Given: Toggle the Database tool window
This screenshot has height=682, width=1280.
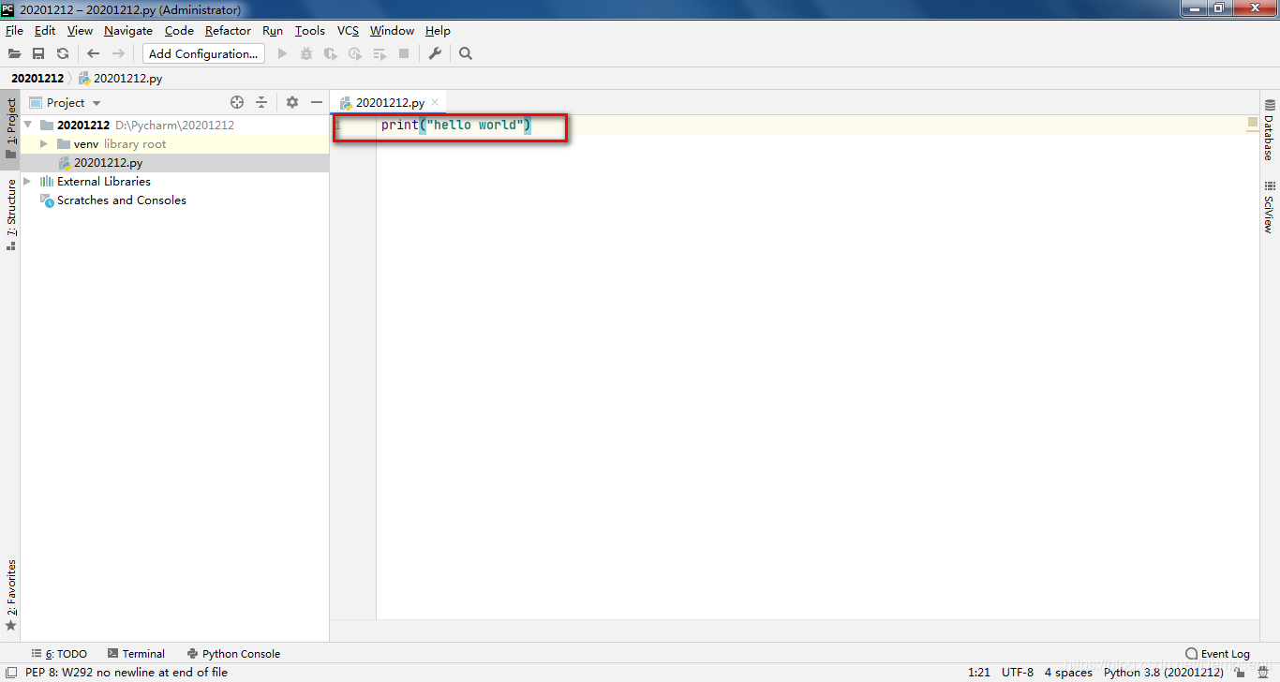Looking at the screenshot, I should (1270, 129).
